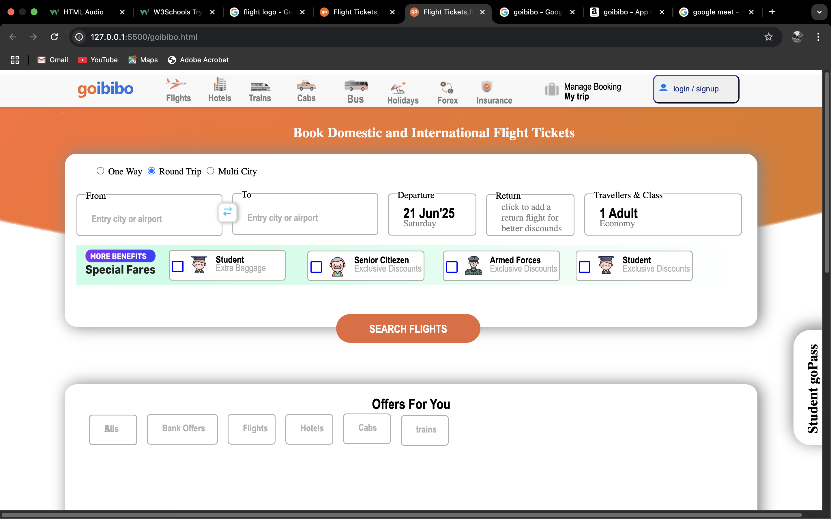Screen dimensions: 831x519
Task: Open the browser tab search chevron
Action: 819,12
